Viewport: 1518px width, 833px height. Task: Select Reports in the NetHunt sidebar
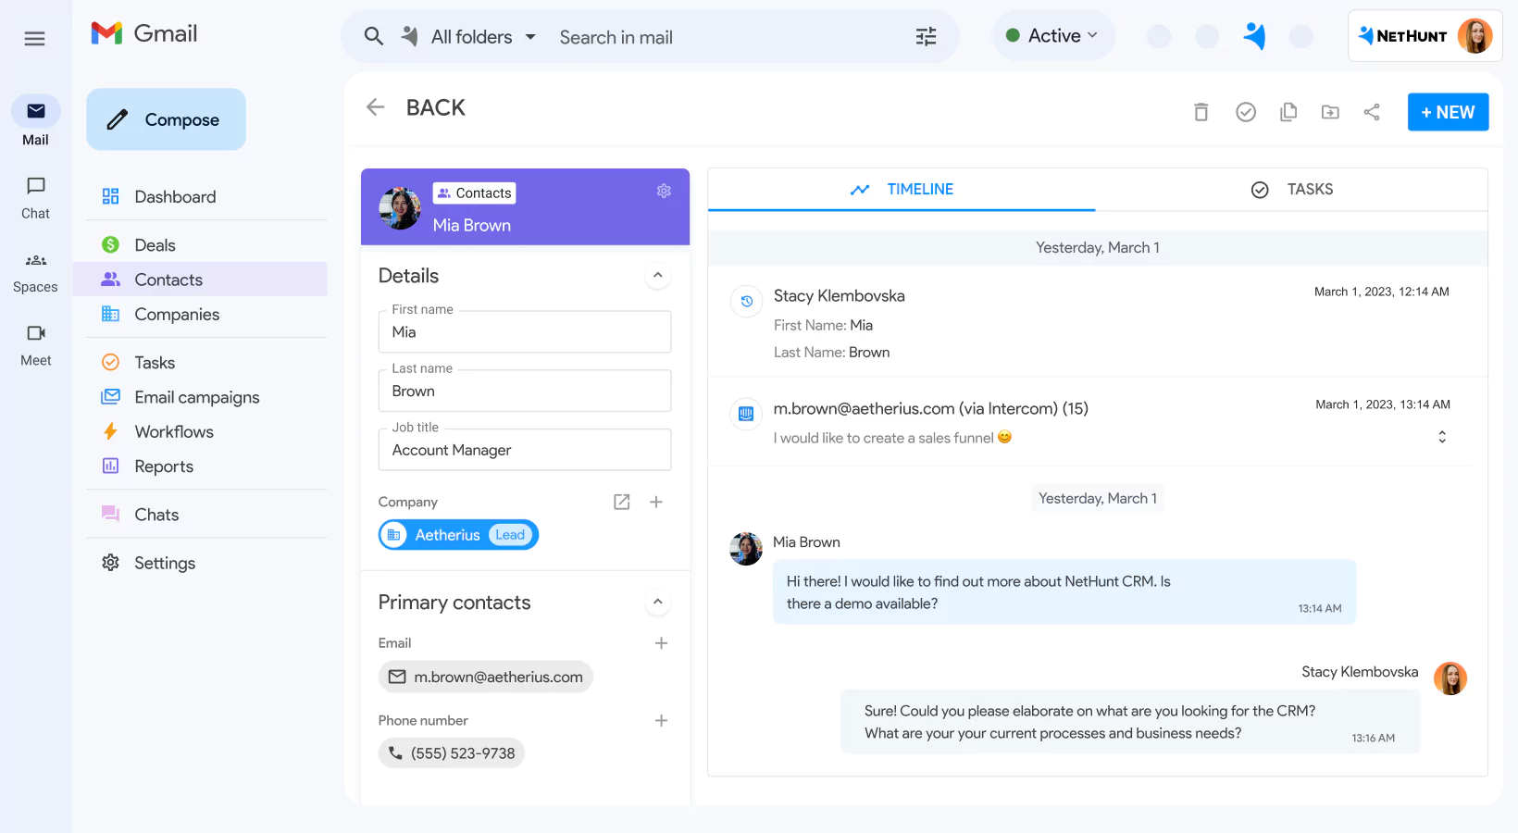pos(163,466)
